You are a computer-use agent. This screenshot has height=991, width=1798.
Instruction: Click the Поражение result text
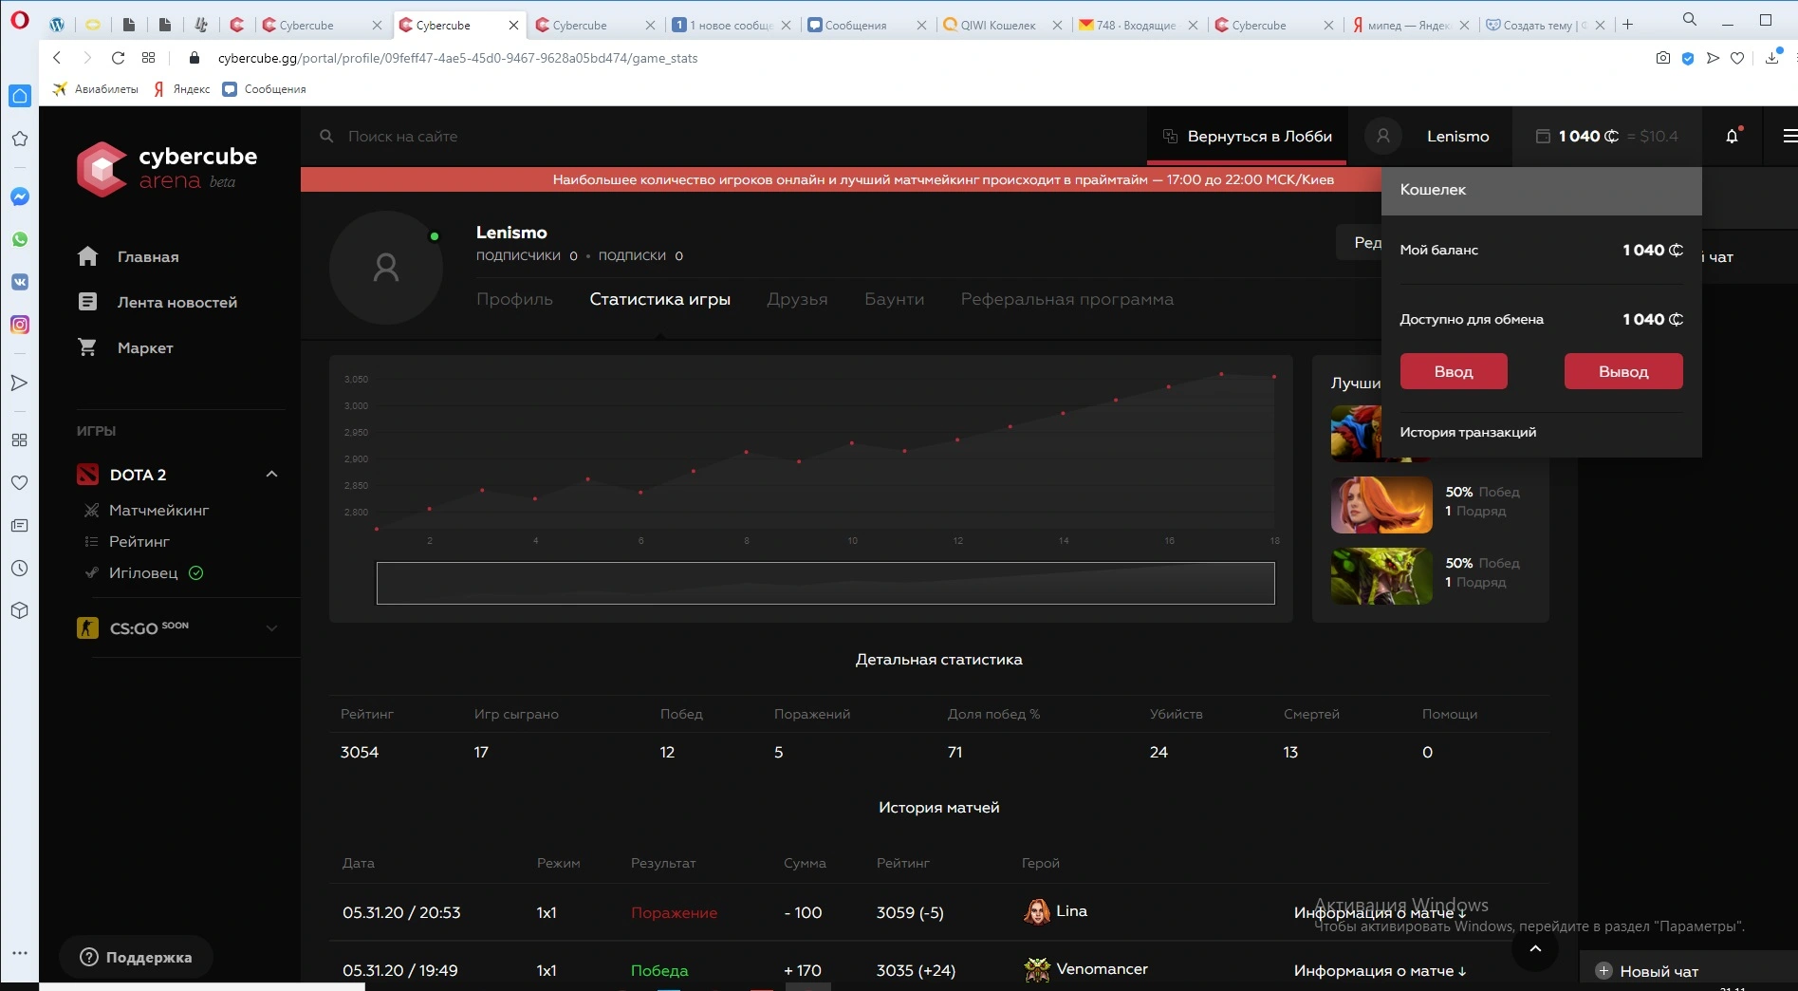[674, 913]
